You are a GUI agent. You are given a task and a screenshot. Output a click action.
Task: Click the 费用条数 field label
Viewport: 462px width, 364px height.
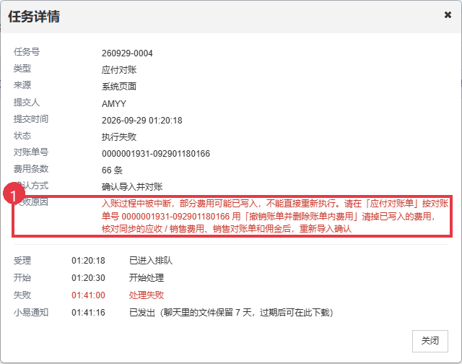[31, 168]
